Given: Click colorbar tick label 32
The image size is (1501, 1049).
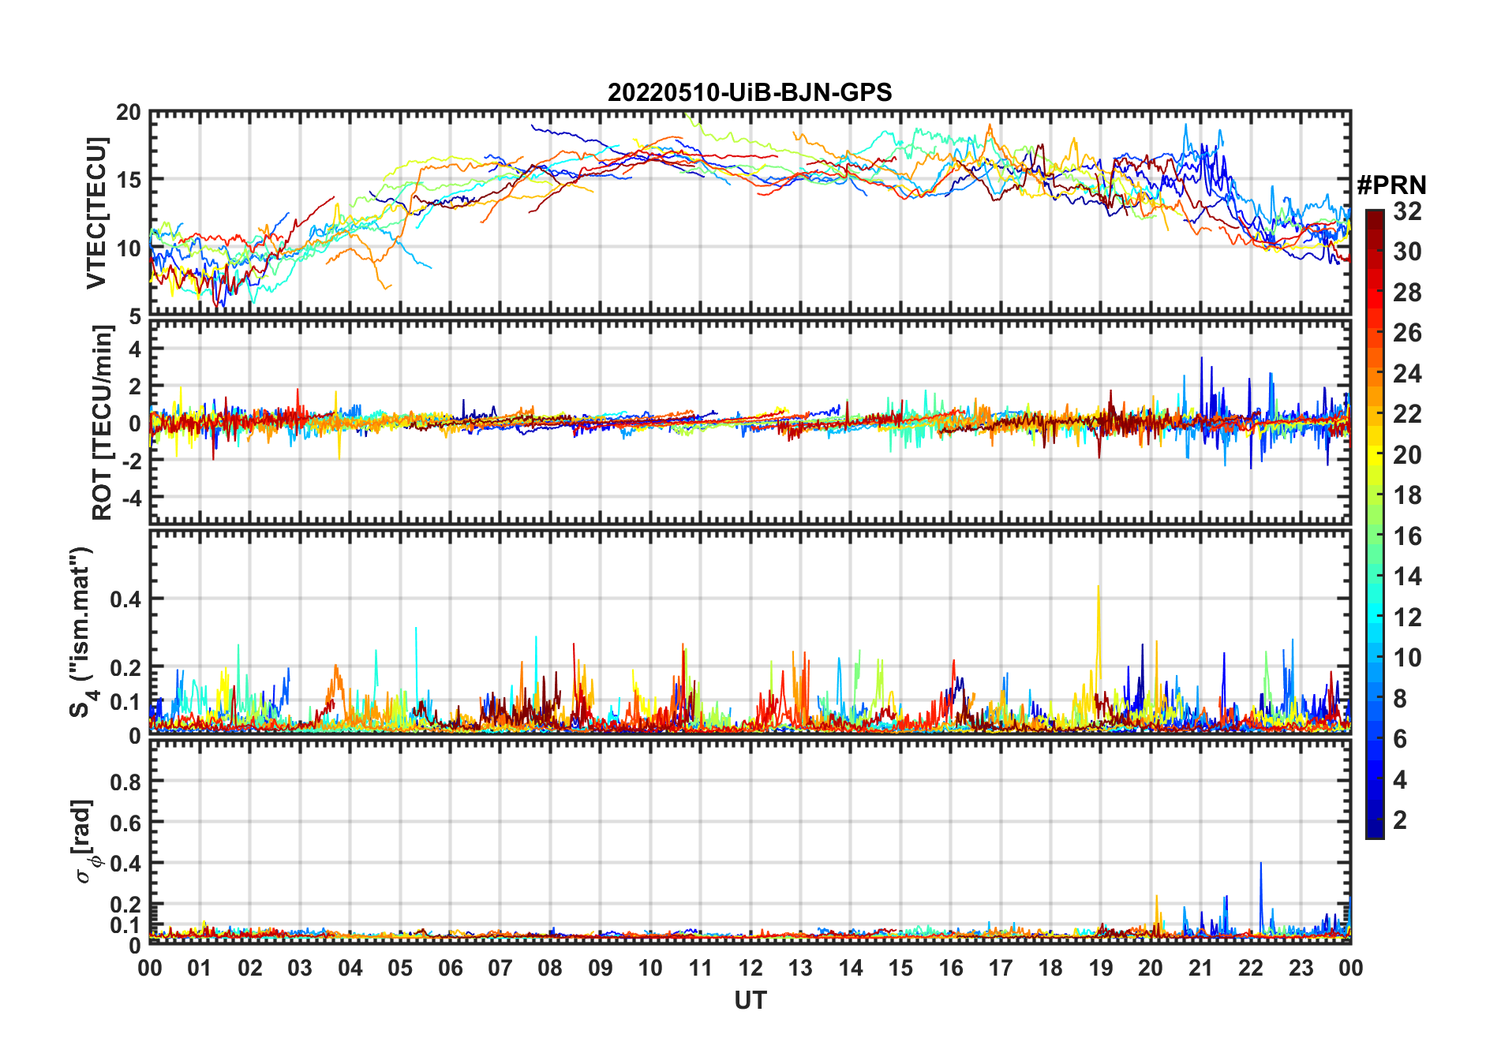Looking at the screenshot, I should click(1407, 211).
